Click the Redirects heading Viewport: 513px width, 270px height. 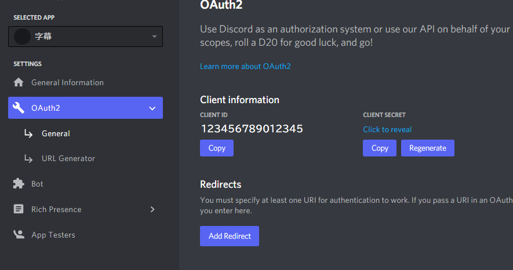(220, 184)
